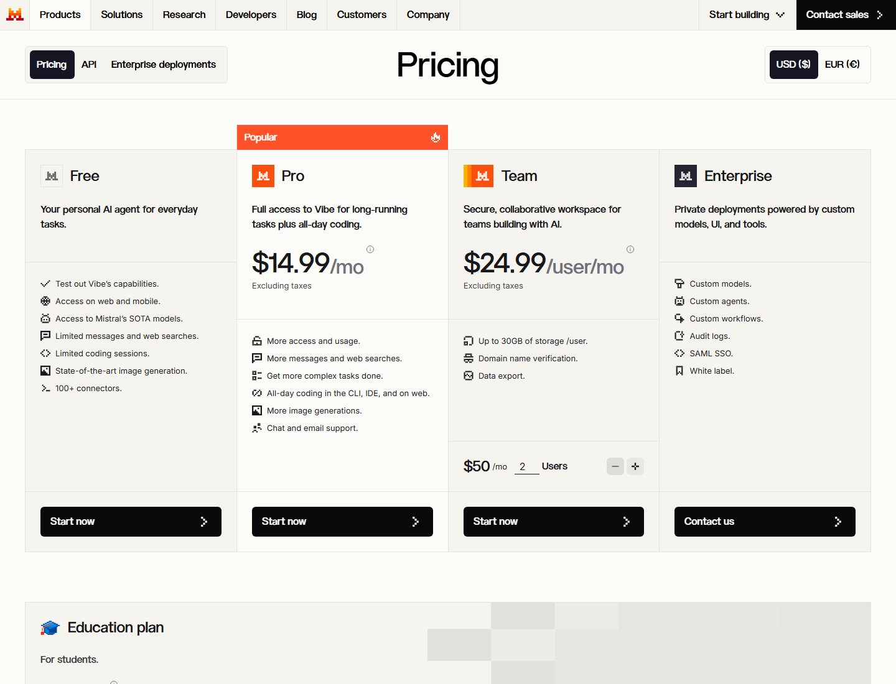
Task: Increase Team users with plus button
Action: tap(635, 466)
